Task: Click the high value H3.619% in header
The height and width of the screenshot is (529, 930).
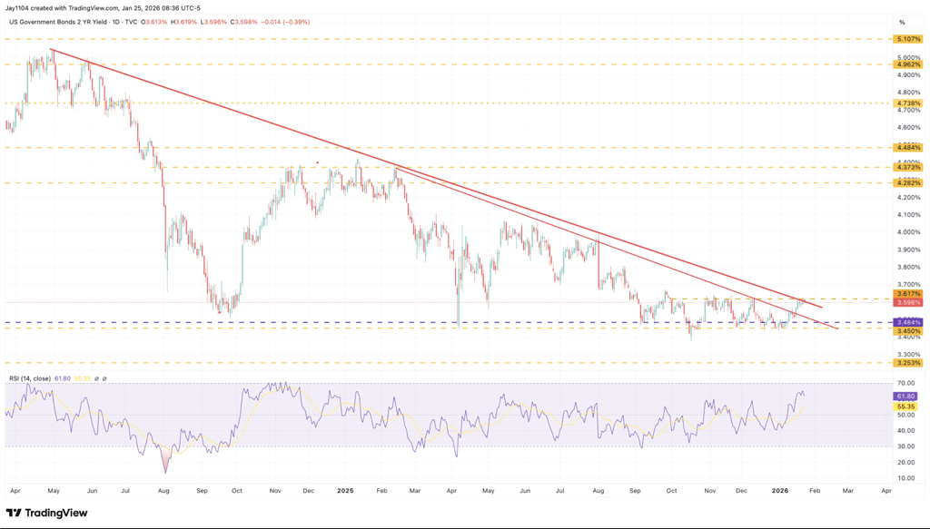Action: click(x=182, y=23)
